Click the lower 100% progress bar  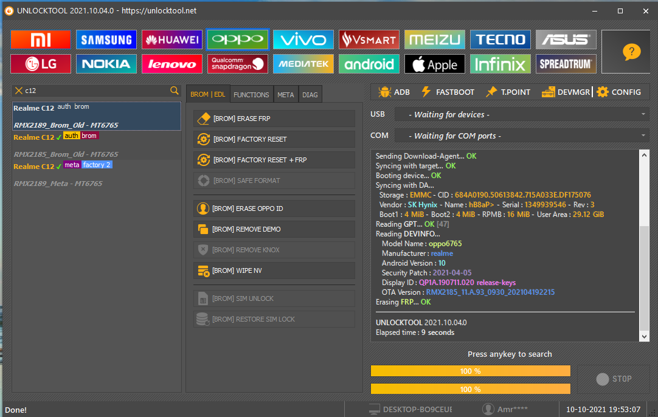(471, 389)
